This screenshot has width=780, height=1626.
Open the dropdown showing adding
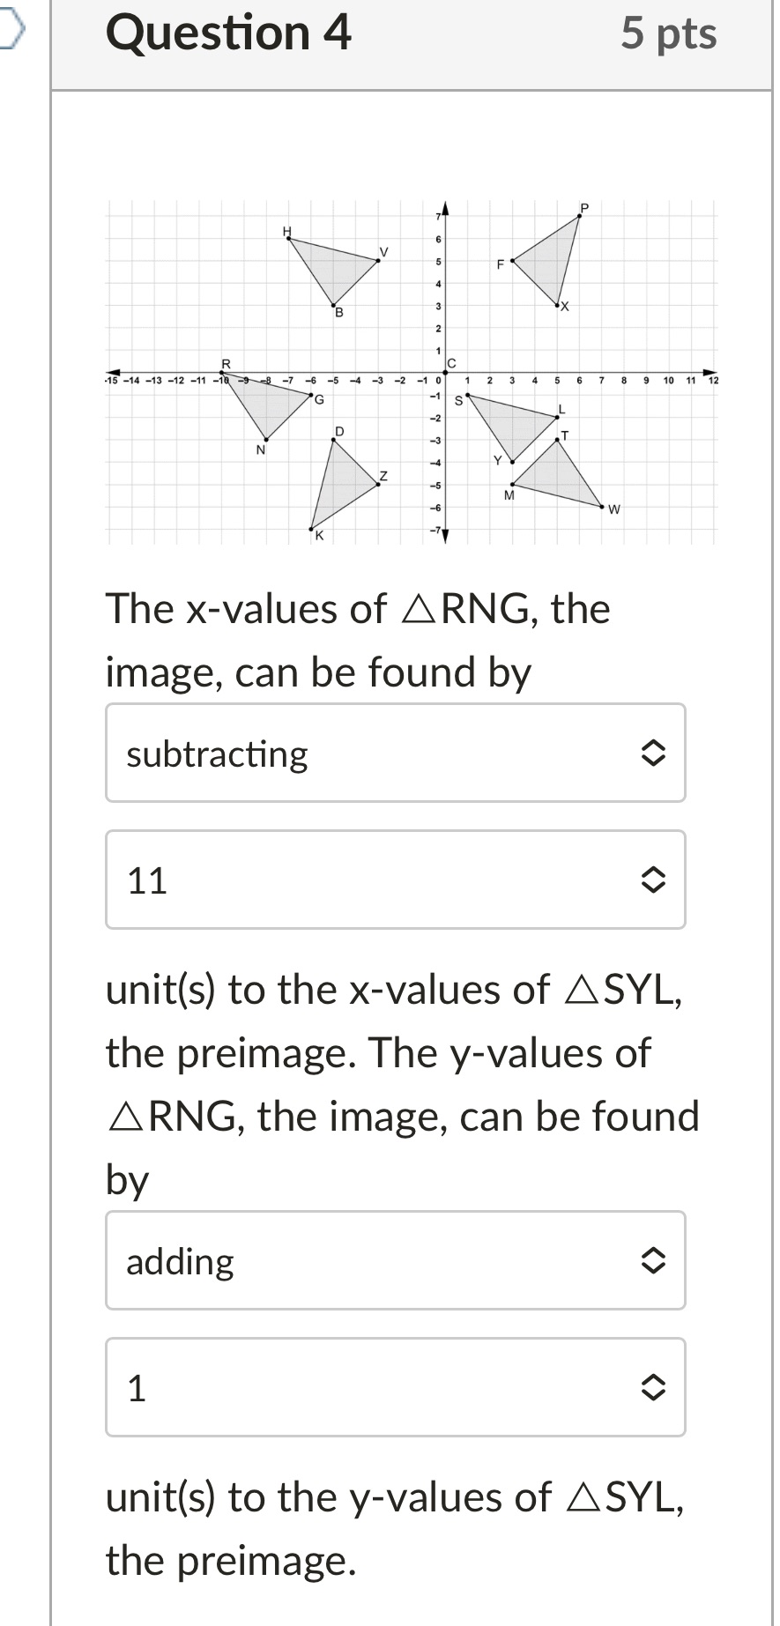point(353,1261)
